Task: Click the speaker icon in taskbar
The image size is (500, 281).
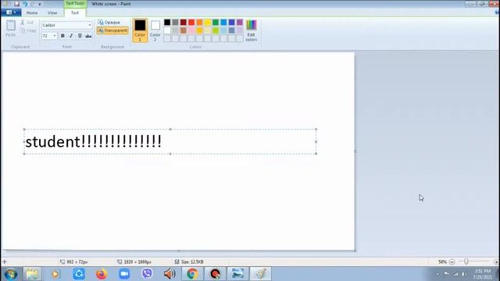Action: click(170, 274)
